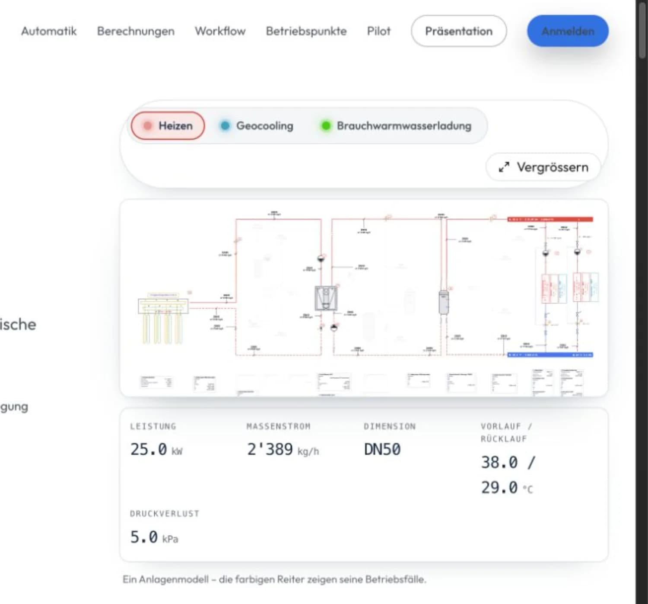
Task: Click the buffer storage tank in schematic
Action: (444, 302)
